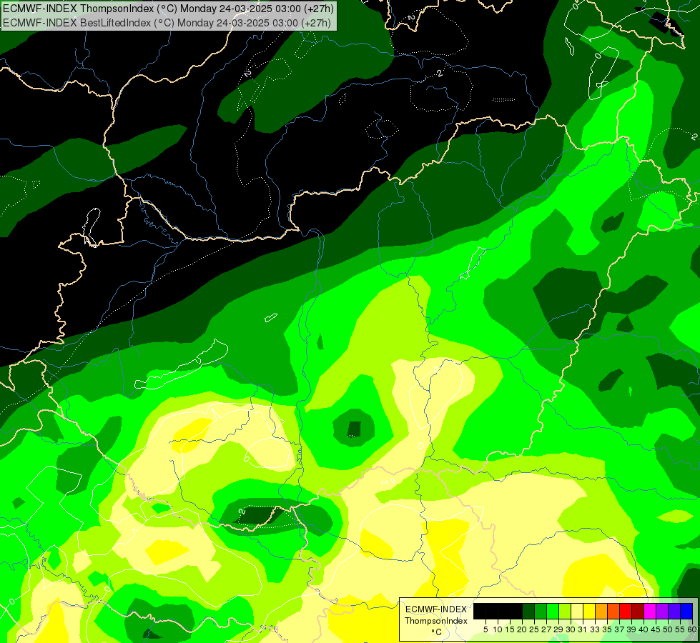Pick the blue 55–60 legend swatch

click(x=686, y=612)
